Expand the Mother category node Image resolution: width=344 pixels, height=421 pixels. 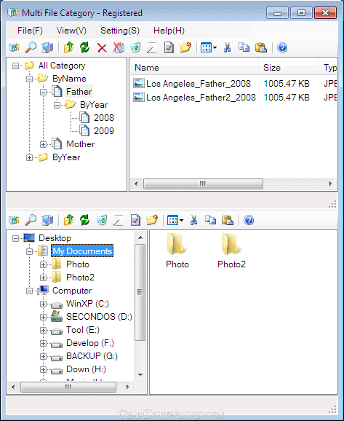(x=43, y=144)
